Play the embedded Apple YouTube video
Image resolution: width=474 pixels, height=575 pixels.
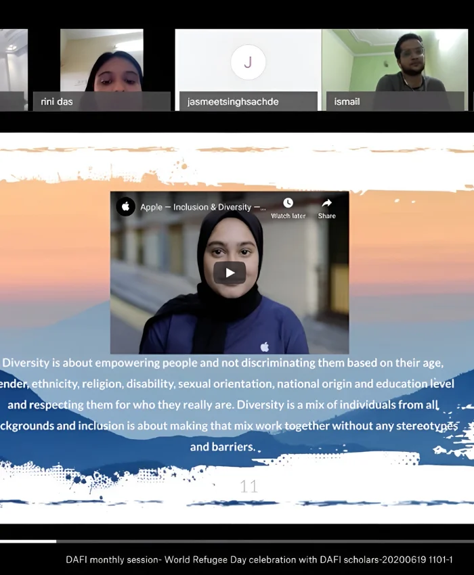(x=230, y=273)
